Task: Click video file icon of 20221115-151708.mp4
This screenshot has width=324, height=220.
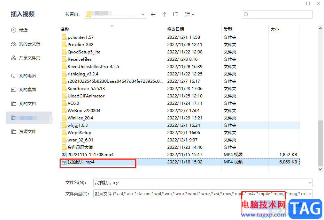Action: click(64, 155)
